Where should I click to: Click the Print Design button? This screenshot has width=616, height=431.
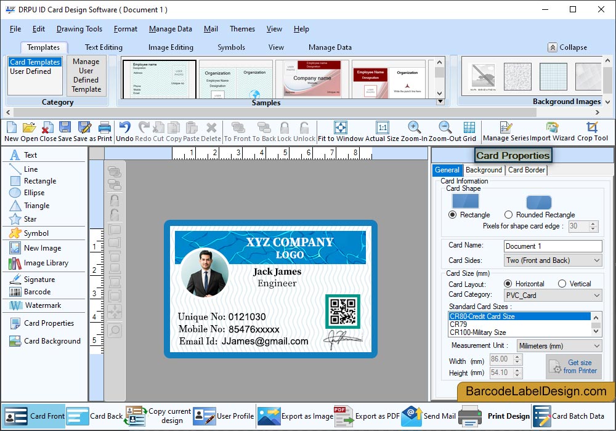click(x=495, y=416)
